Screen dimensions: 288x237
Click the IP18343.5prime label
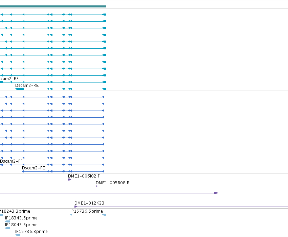pyautogui.click(x=21, y=218)
